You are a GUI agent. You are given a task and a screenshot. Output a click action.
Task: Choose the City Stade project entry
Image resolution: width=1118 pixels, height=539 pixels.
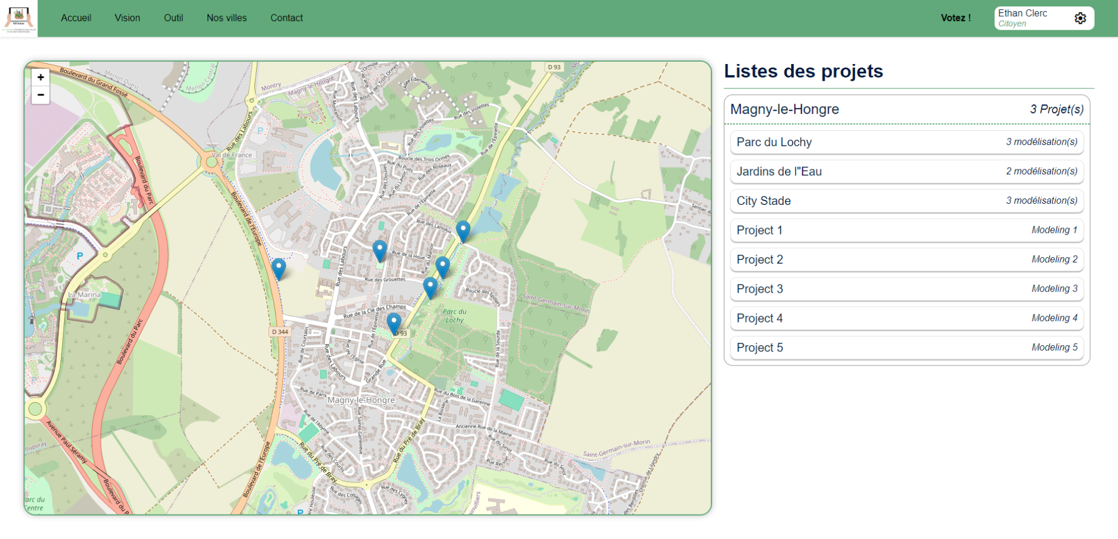906,201
